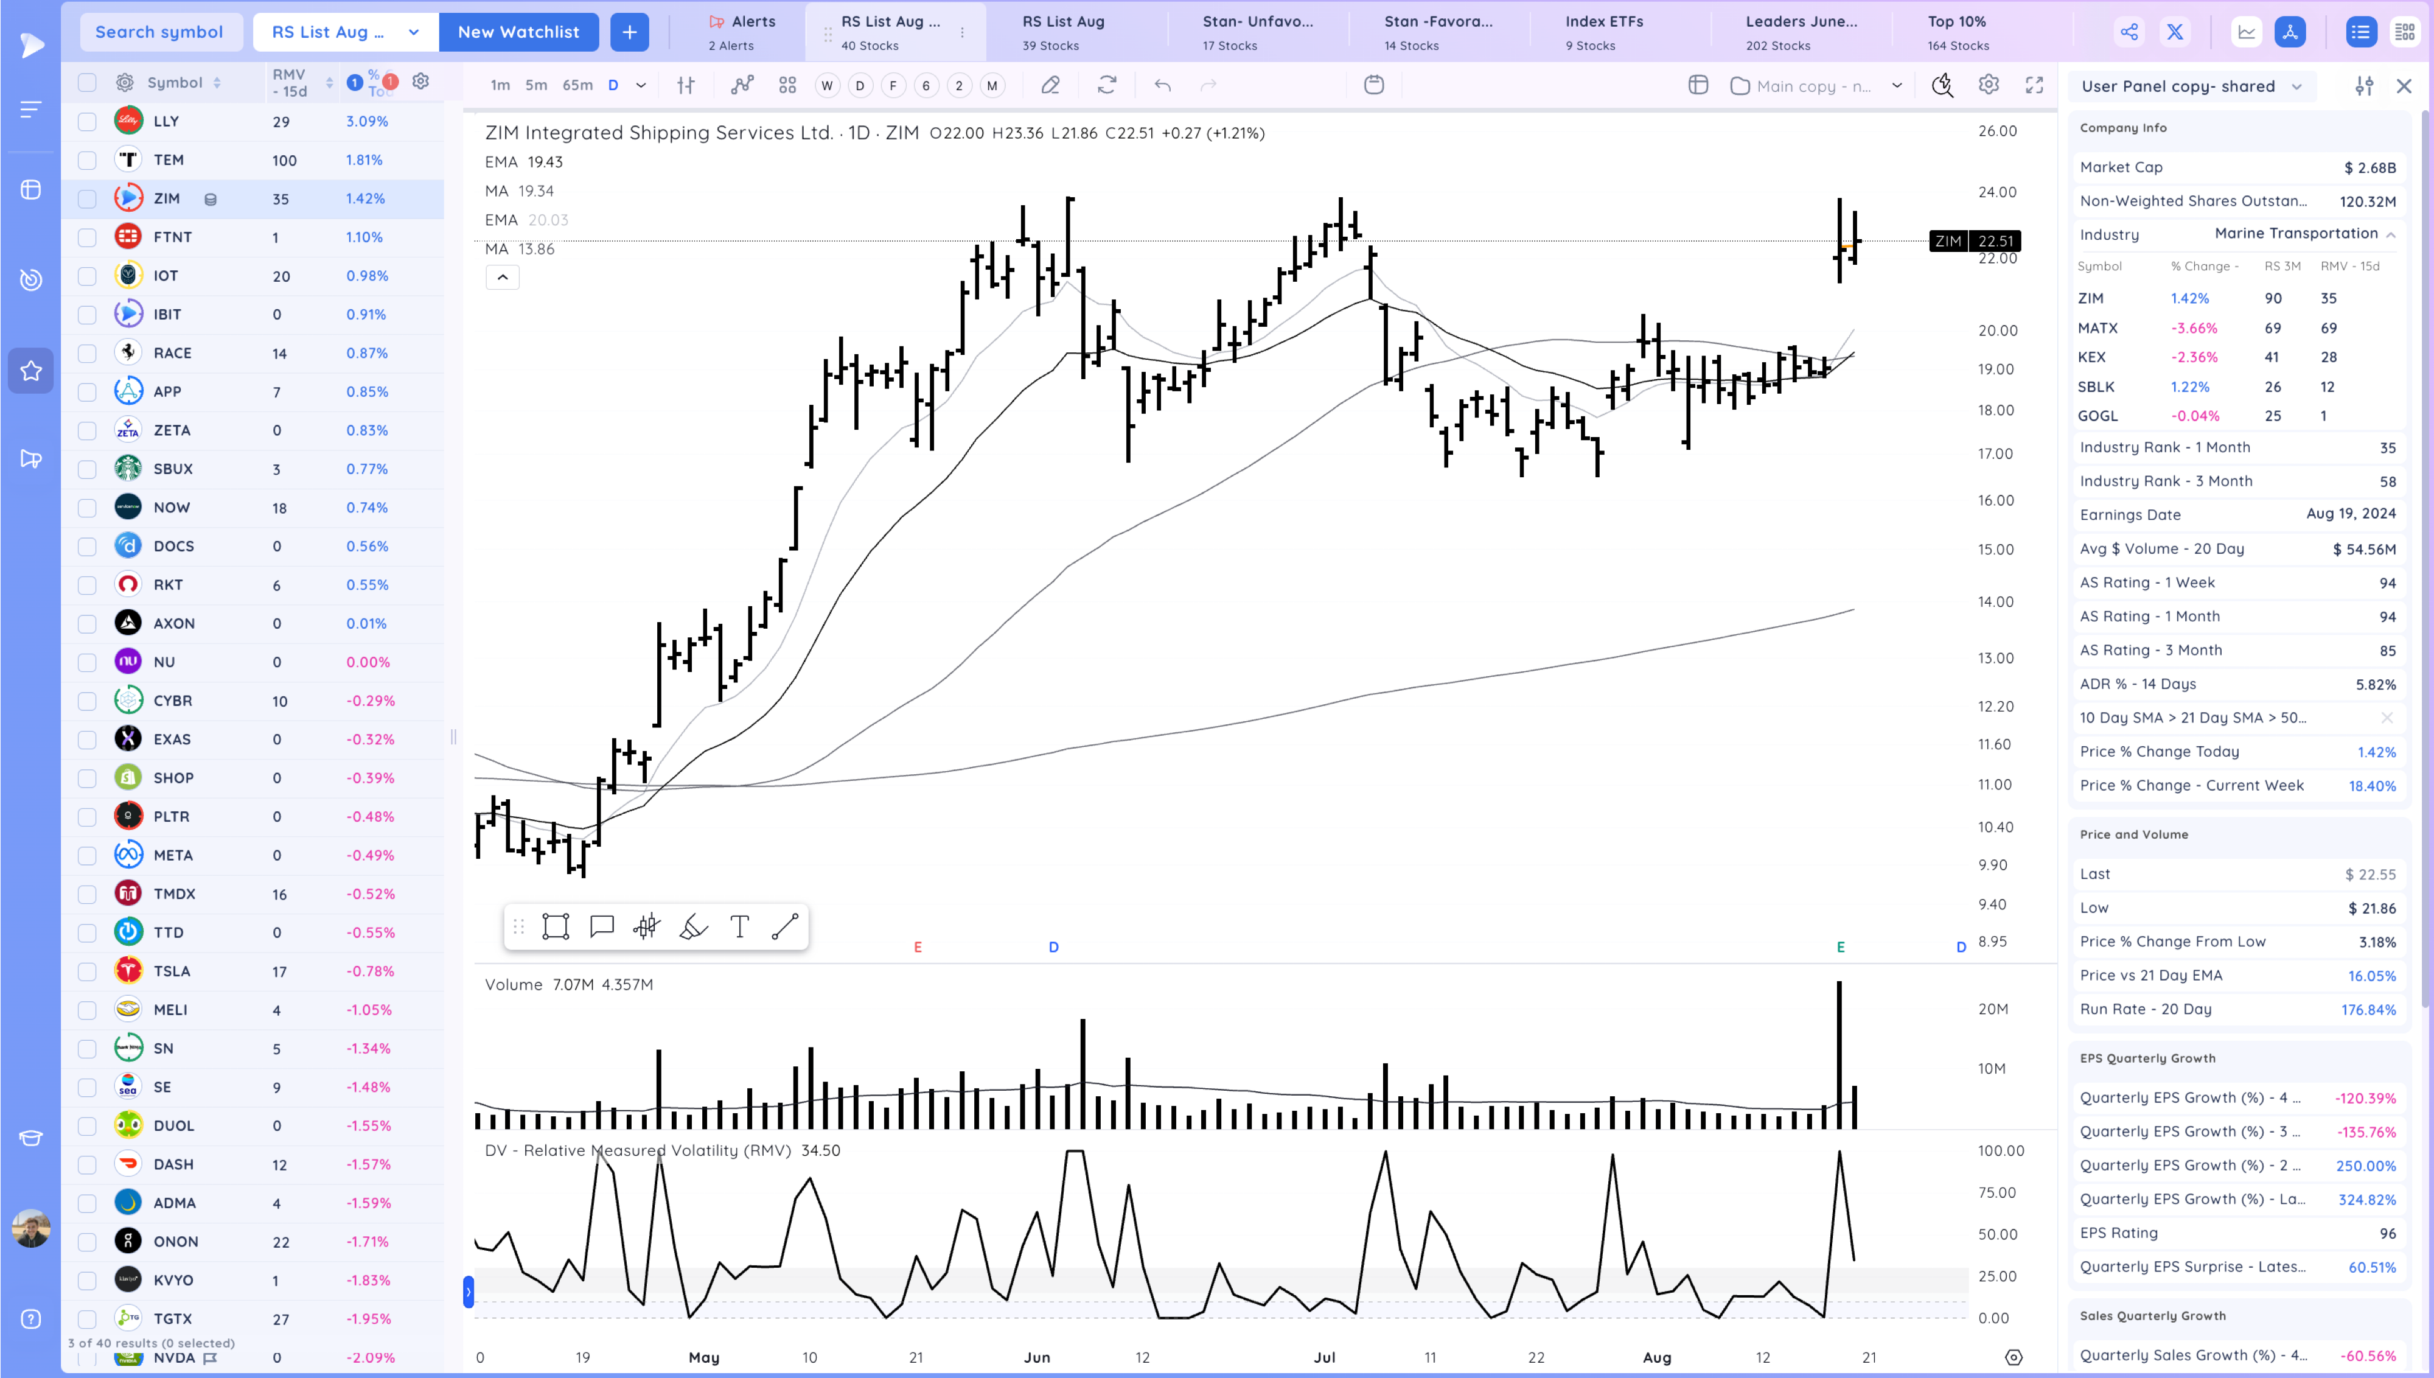
Task: Collapse the indicator legend with chevron
Action: tap(502, 278)
